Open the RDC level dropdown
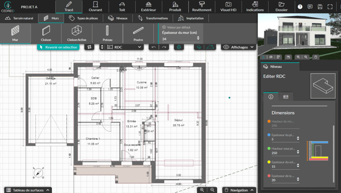The height and width of the screenshot is (193, 341). [x=124, y=47]
